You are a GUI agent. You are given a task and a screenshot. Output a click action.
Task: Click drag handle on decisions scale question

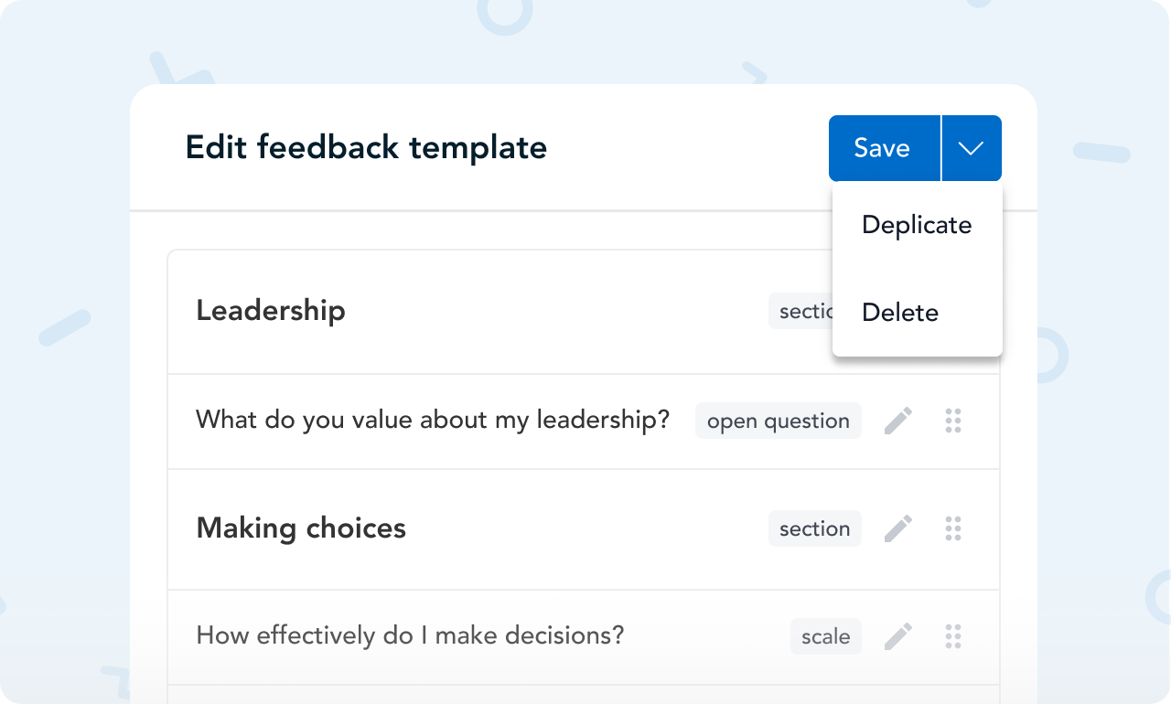tap(953, 636)
